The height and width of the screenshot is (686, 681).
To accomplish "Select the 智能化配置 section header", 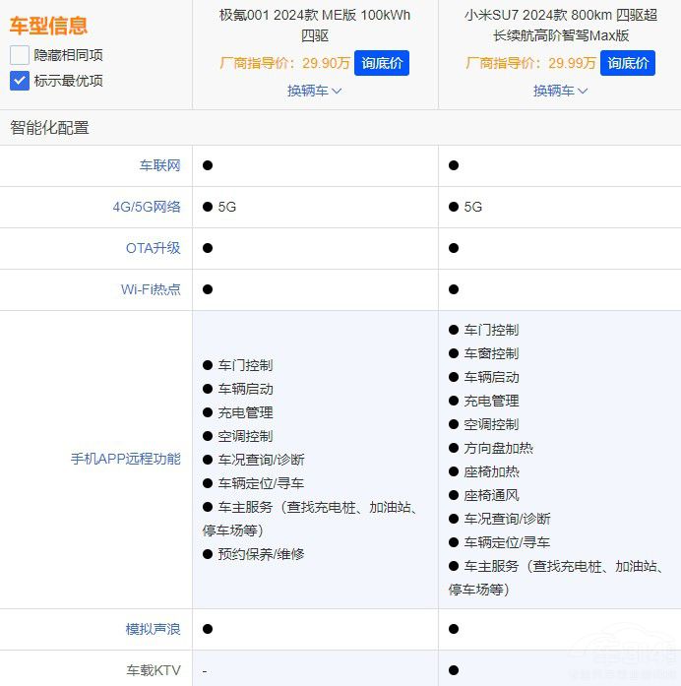I will pyautogui.click(x=49, y=128).
